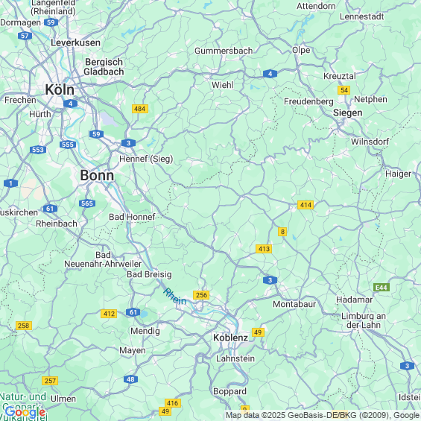Click the yellow 258 road shield
The height and width of the screenshot is (421, 421).
point(24,326)
